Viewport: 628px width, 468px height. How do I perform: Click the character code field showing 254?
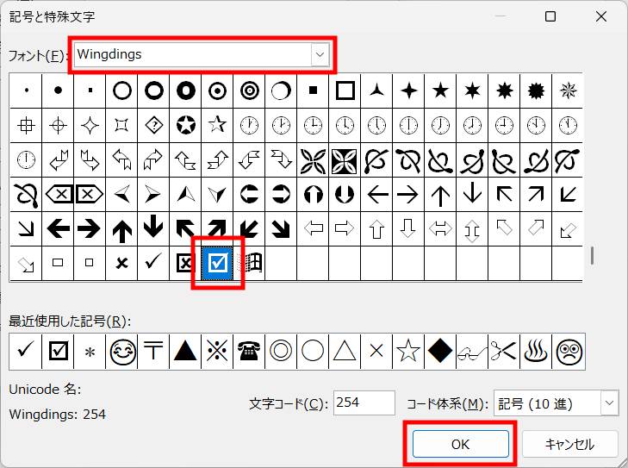coord(364,402)
